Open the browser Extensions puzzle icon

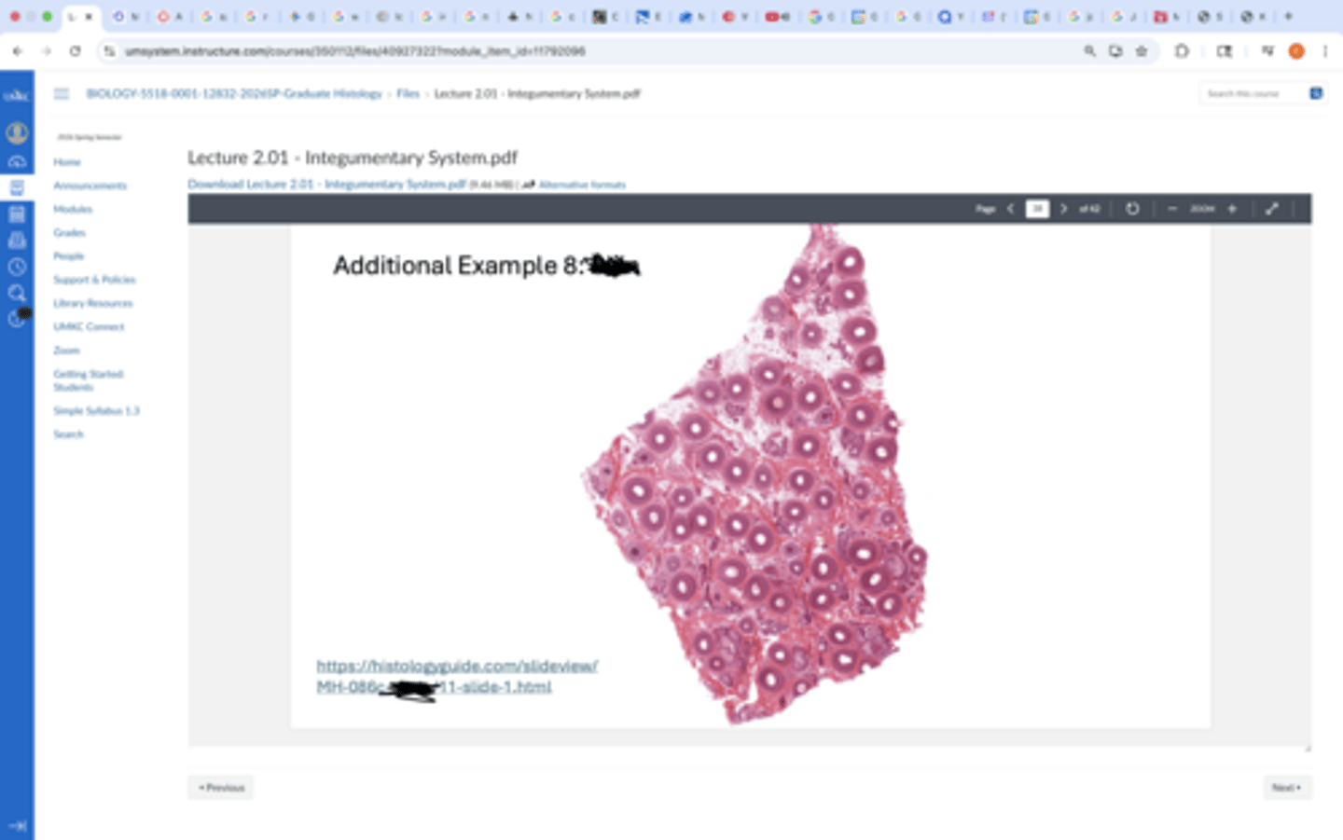tap(1182, 51)
